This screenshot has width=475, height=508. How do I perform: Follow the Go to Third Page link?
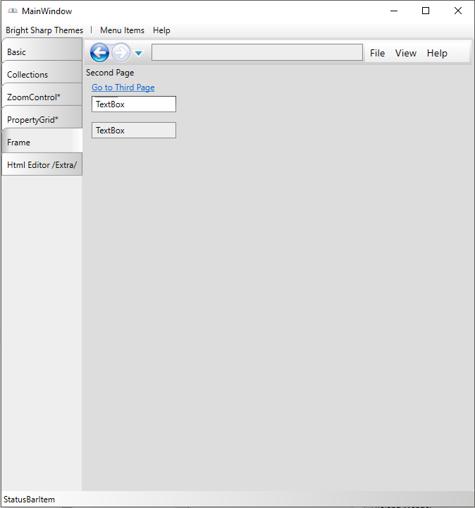[x=123, y=87]
